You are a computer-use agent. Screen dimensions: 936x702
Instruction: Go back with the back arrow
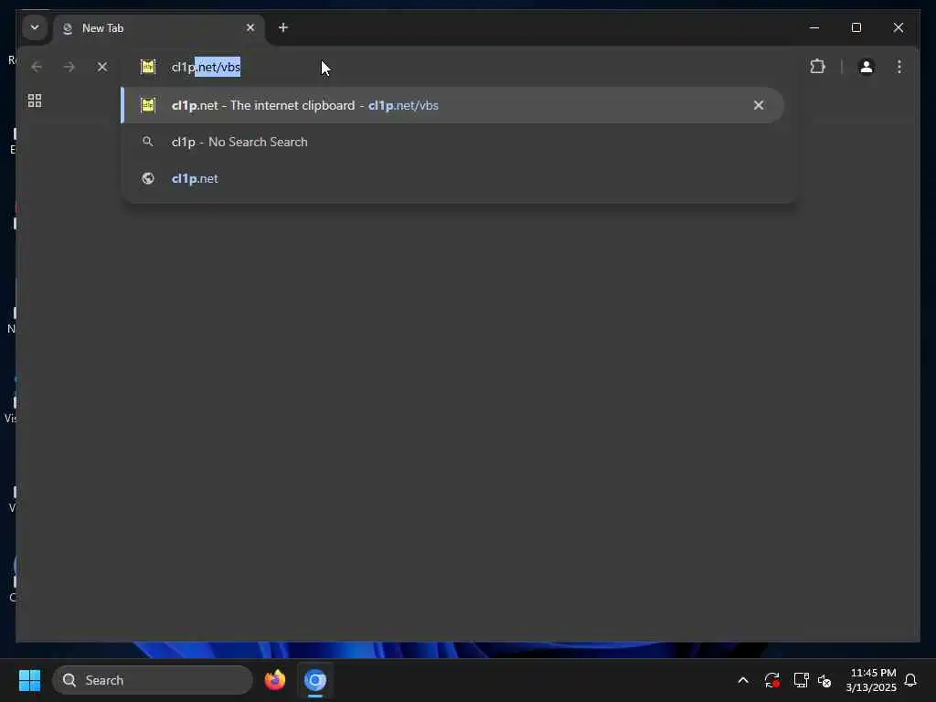click(37, 67)
